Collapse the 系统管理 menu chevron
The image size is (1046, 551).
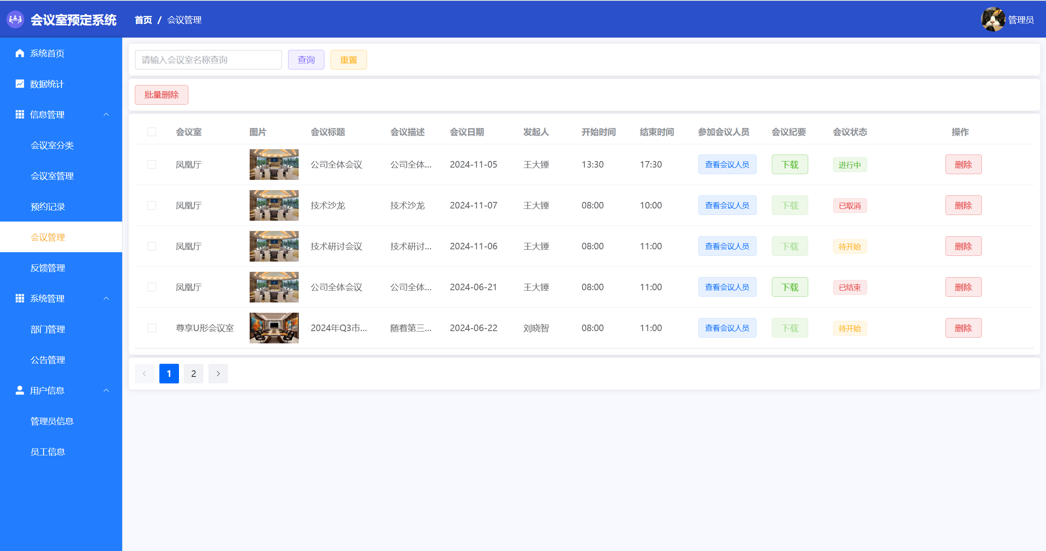[x=106, y=298]
